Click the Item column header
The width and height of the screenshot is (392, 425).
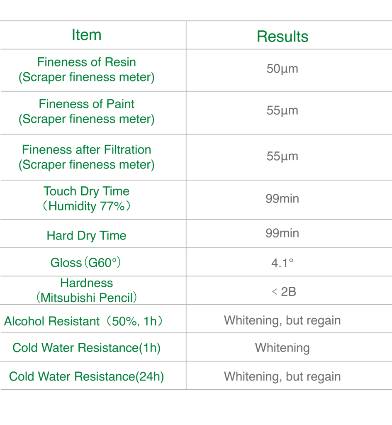point(86,35)
